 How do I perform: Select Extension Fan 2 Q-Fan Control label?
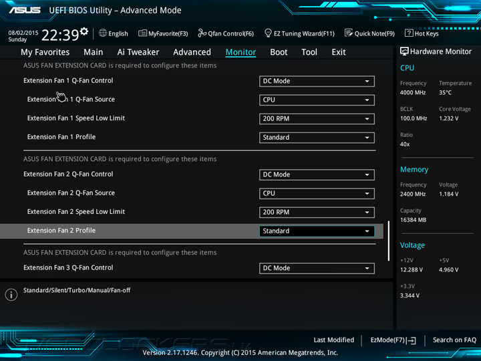68,174
